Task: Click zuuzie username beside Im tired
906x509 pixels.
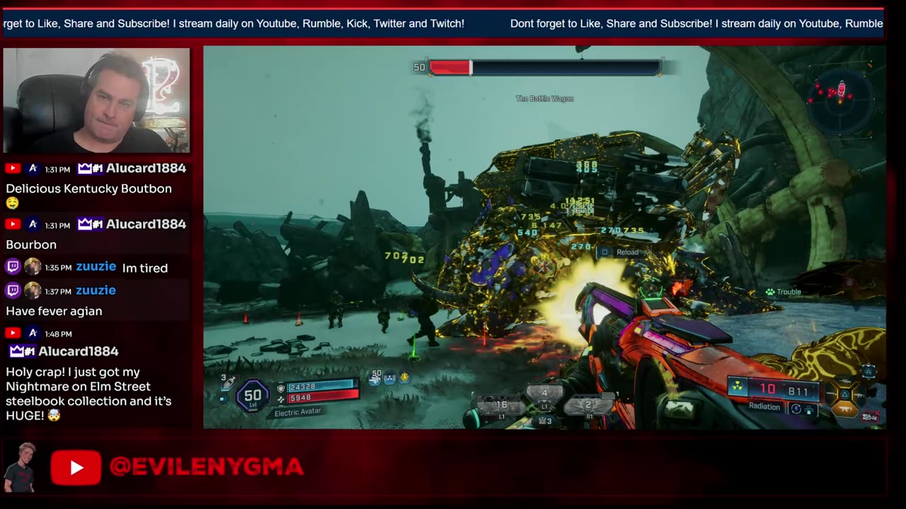Action: 96,267
